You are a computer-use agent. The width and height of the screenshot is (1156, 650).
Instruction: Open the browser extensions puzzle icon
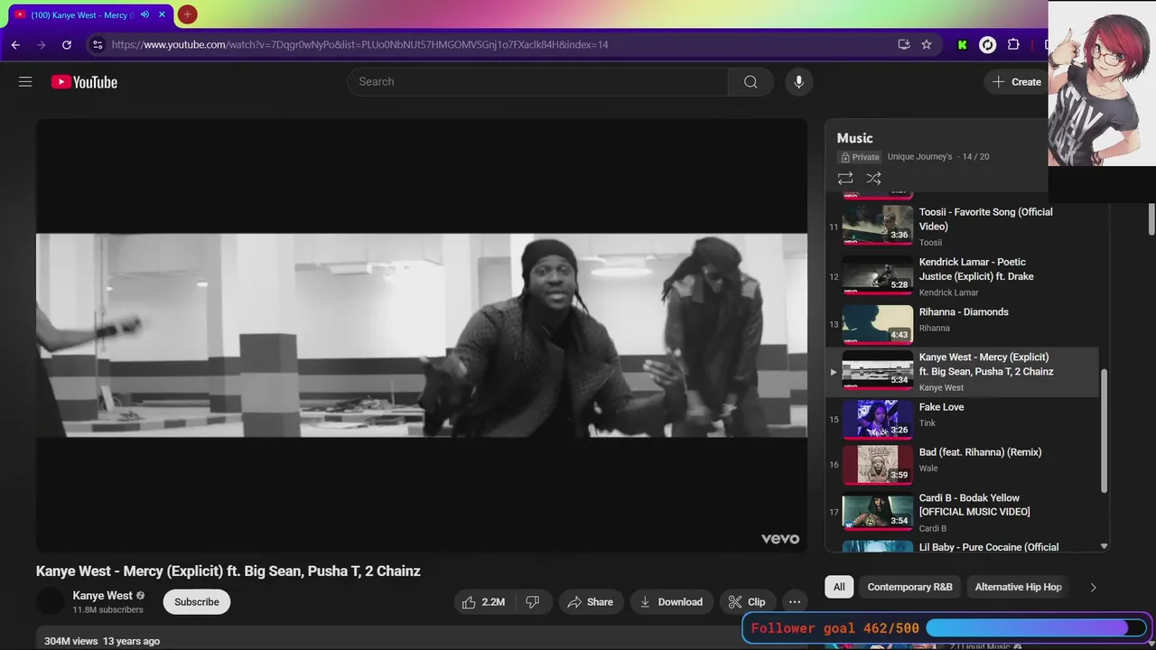tap(1013, 44)
